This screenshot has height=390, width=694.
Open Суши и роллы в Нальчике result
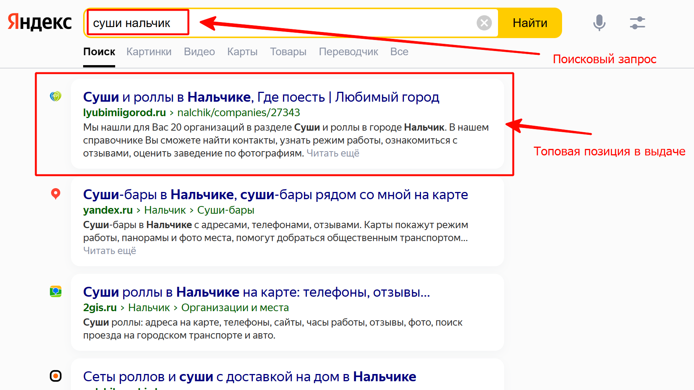[261, 97]
